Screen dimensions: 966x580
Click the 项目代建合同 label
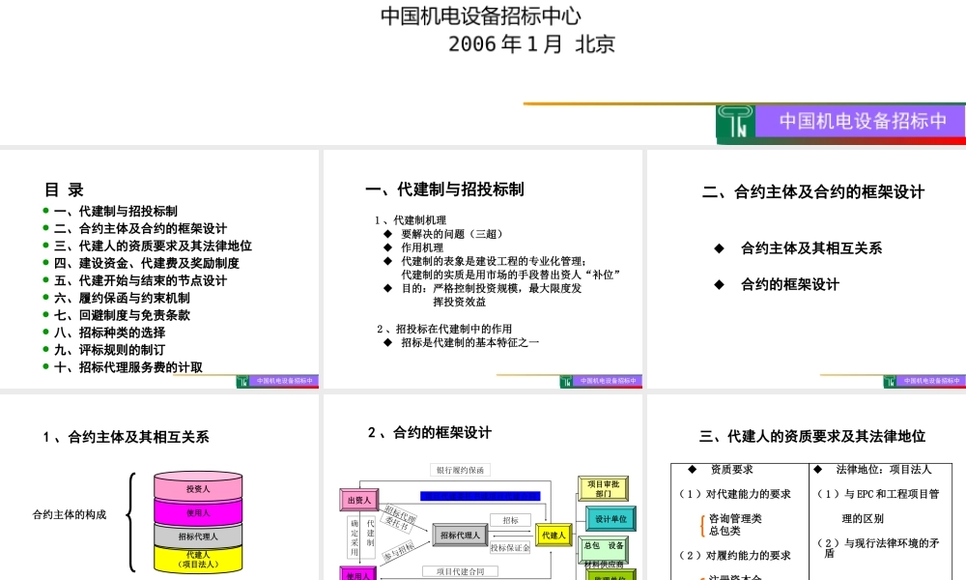[x=460, y=571]
